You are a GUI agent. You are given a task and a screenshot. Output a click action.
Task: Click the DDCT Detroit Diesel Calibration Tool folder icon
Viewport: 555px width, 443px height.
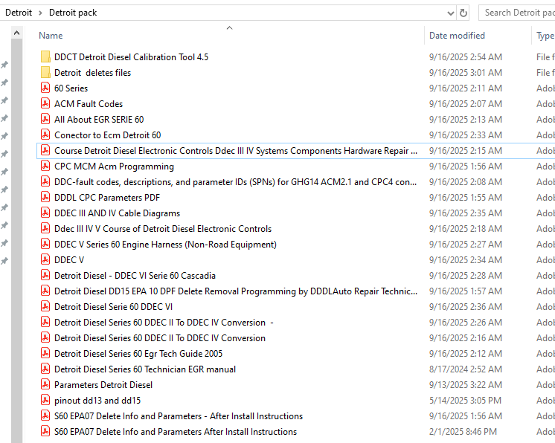[x=45, y=57]
